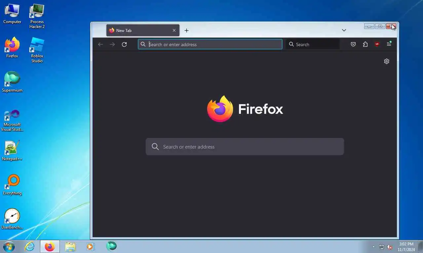Click the center page search field
The height and width of the screenshot is (253, 423).
coord(245,147)
